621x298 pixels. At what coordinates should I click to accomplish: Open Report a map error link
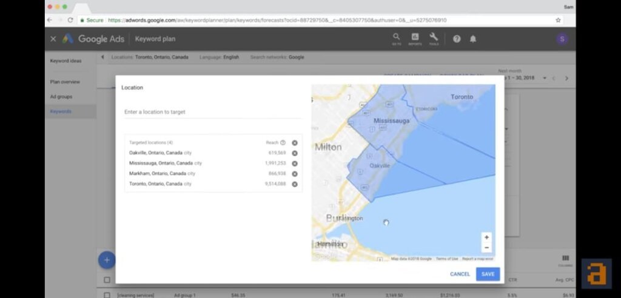(x=478, y=259)
